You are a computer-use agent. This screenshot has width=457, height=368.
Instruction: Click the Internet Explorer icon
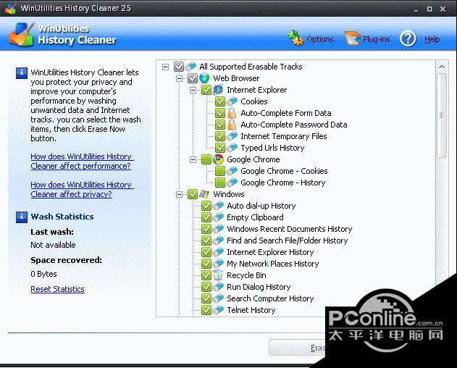(218, 90)
